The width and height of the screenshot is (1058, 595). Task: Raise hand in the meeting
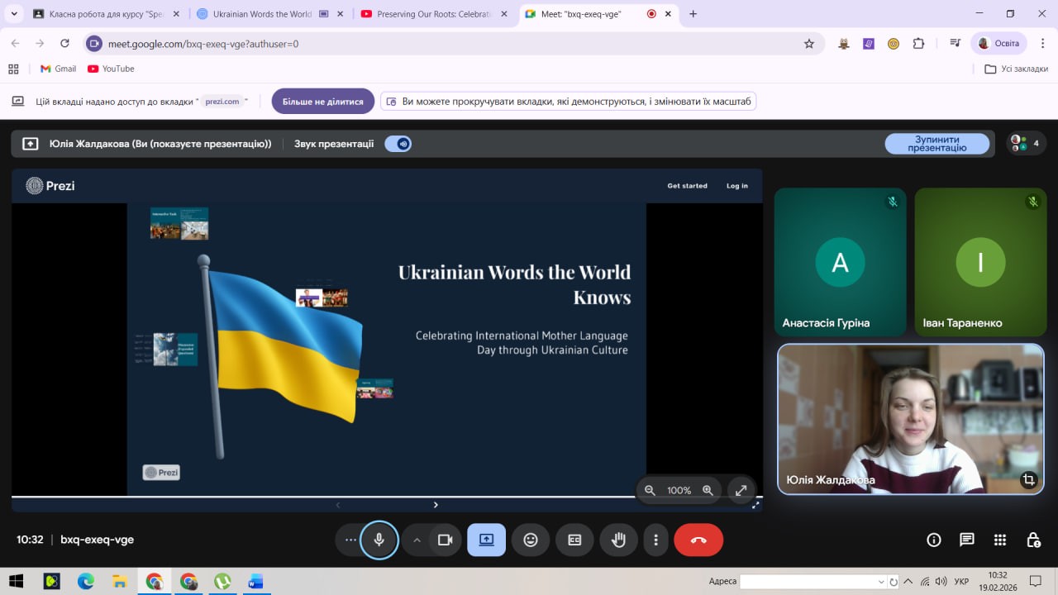[x=618, y=540]
